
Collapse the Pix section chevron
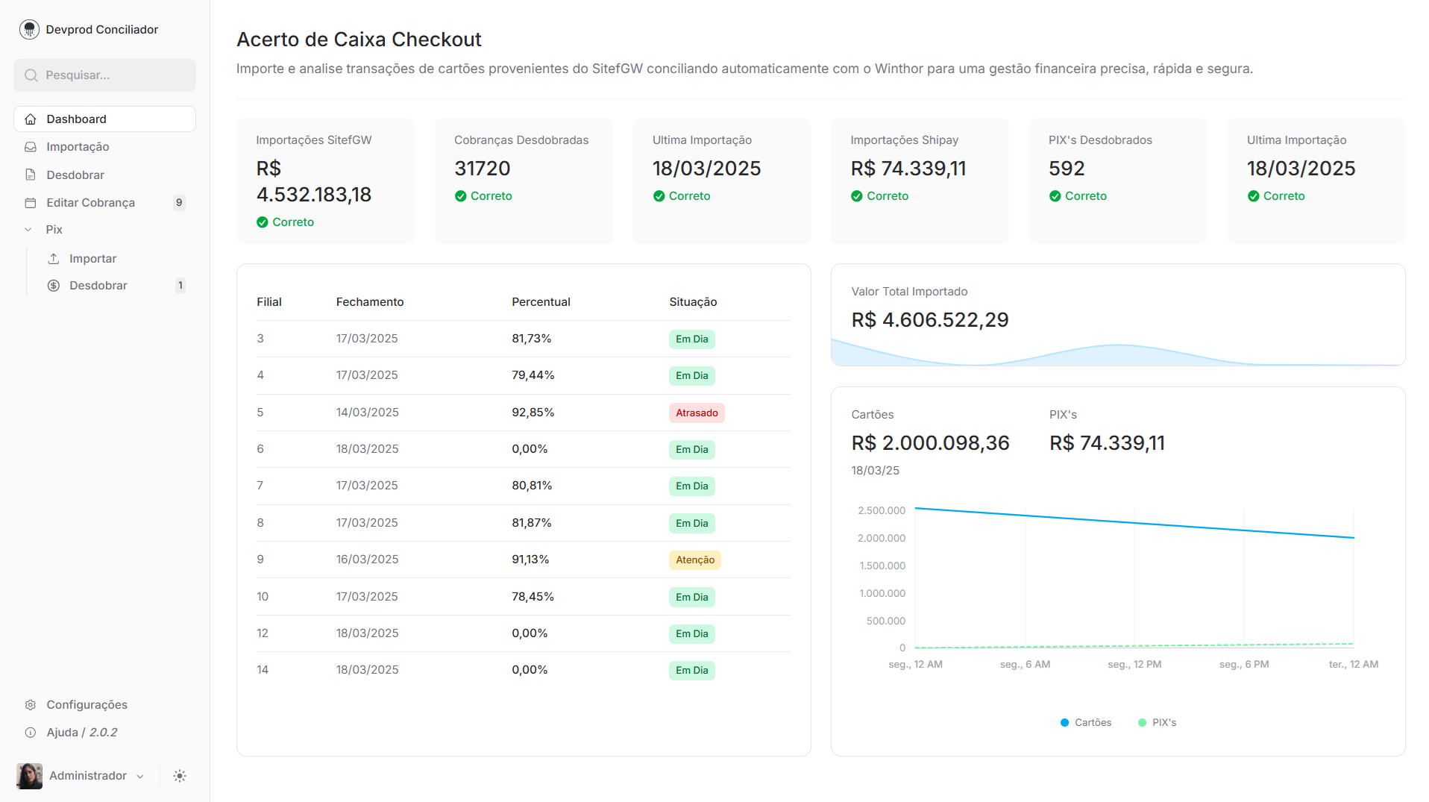28,229
